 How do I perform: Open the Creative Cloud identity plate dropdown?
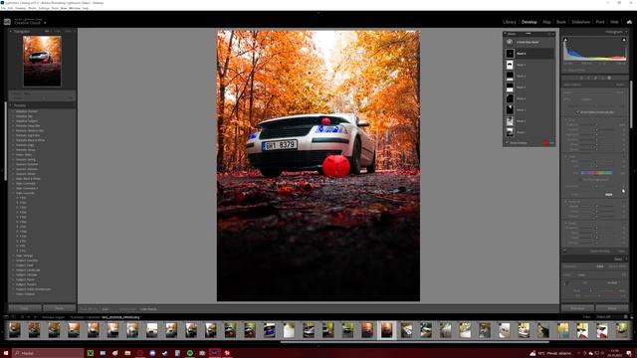pos(45,23)
